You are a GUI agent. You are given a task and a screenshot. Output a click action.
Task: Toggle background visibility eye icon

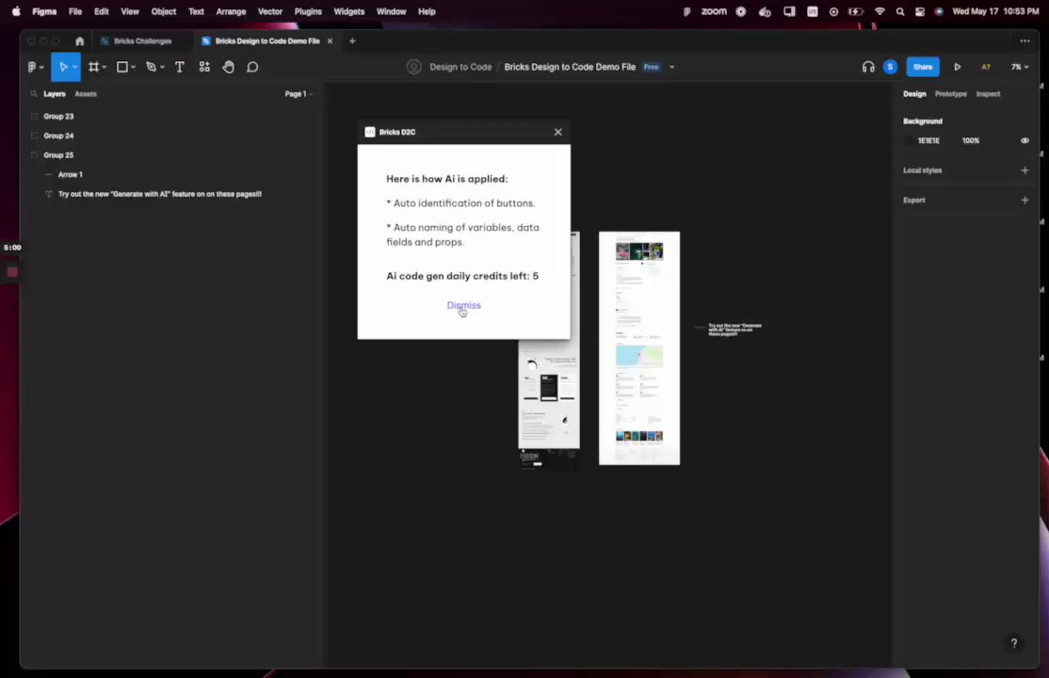tap(1025, 140)
